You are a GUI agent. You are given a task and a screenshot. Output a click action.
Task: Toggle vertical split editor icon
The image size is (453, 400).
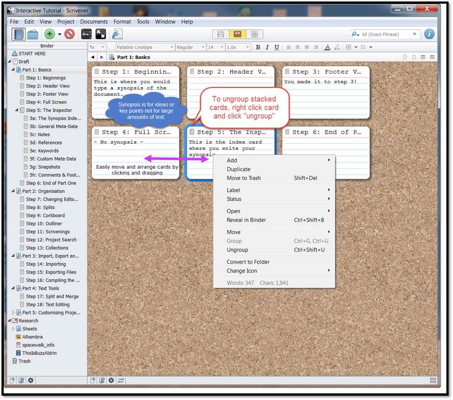(x=423, y=57)
